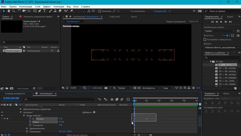Click the Add animator circle button

click(x=94, y=112)
